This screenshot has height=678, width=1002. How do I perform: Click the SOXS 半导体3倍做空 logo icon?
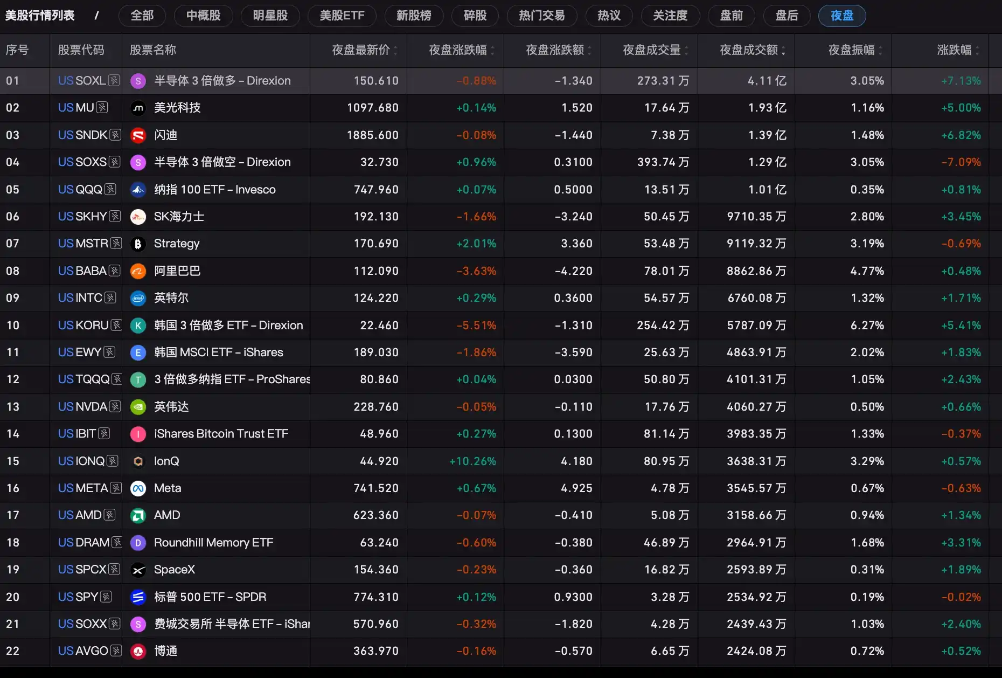pyautogui.click(x=138, y=162)
